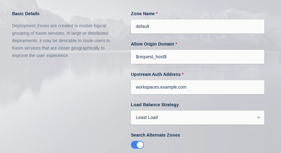Click the "default" text in Zone Name
Image resolution: width=281 pixels, height=153 pixels.
[142, 26]
